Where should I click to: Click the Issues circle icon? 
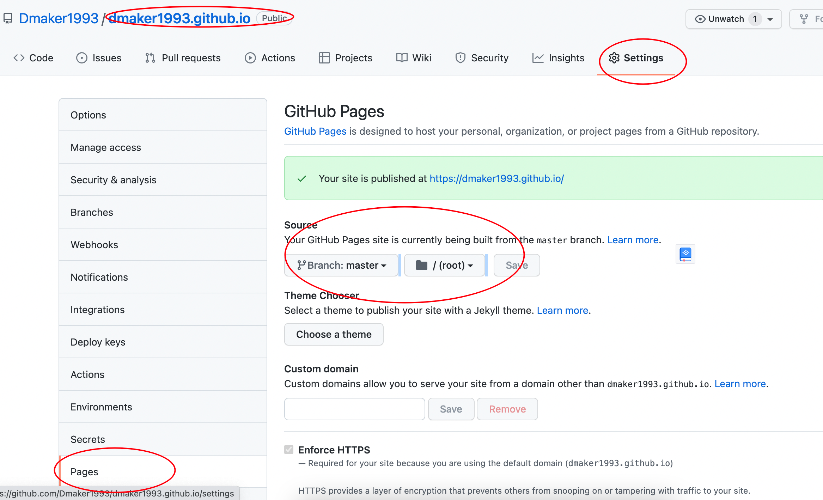click(82, 58)
